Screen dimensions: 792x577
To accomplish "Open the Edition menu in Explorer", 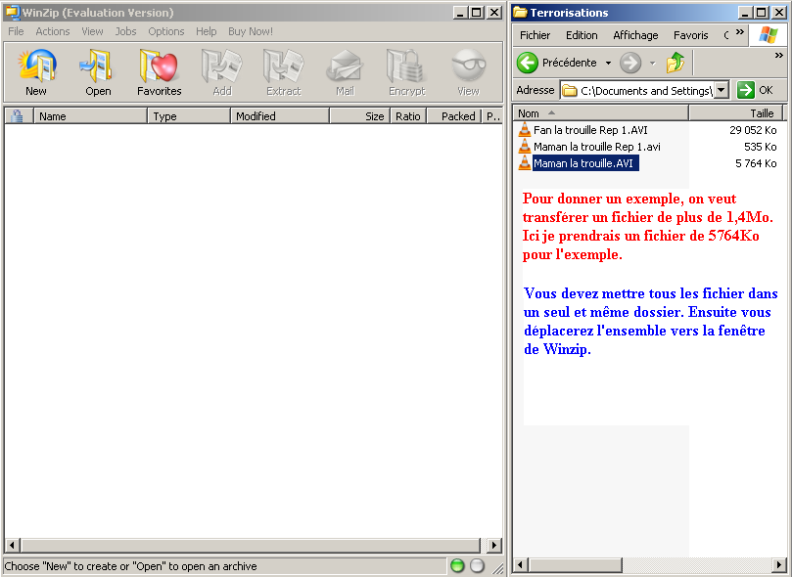I will point(582,35).
